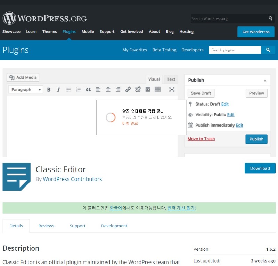This screenshot has width=278, height=266.
Task: Click the status pin icon
Action: click(x=190, y=104)
